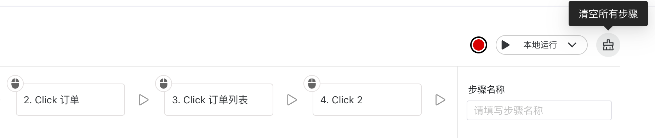
Task: Click the broom icon to clear all steps
Action: coord(608,45)
